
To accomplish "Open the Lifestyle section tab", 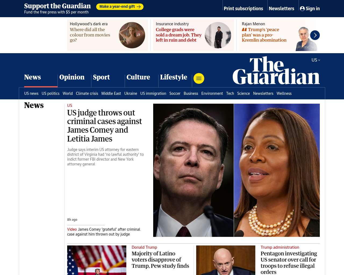I will (174, 77).
